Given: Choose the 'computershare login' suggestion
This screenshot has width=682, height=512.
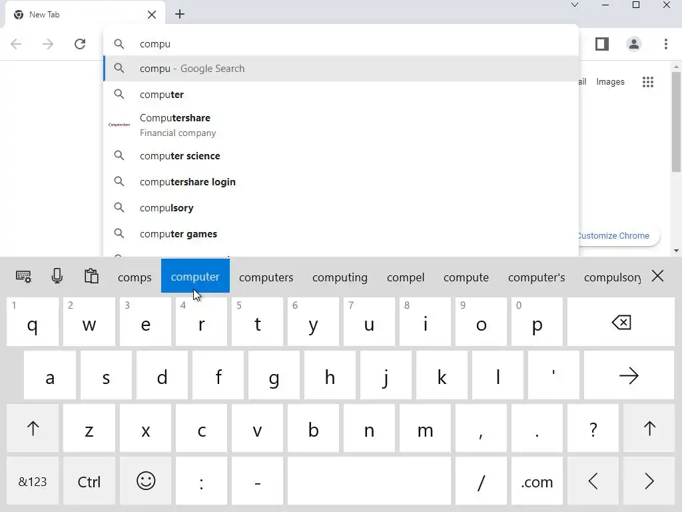Looking at the screenshot, I should tap(342, 181).
